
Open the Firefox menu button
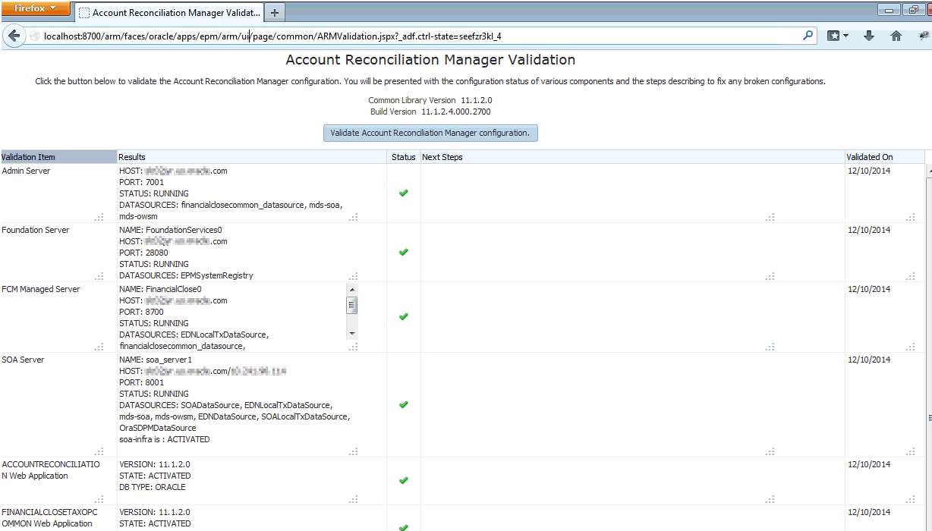(x=36, y=8)
